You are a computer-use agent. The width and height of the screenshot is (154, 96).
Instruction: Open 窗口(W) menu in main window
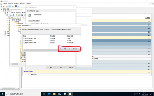click(22, 4)
